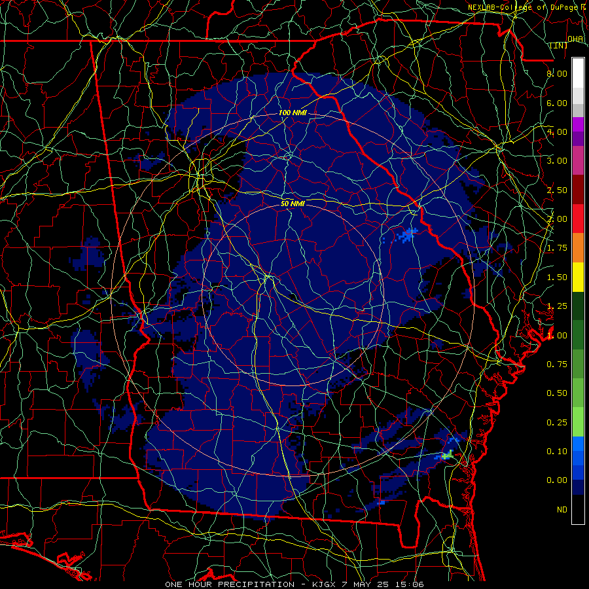This screenshot has height=589, width=589.
Task: Select the dark green legend color swatch
Action: (578, 306)
